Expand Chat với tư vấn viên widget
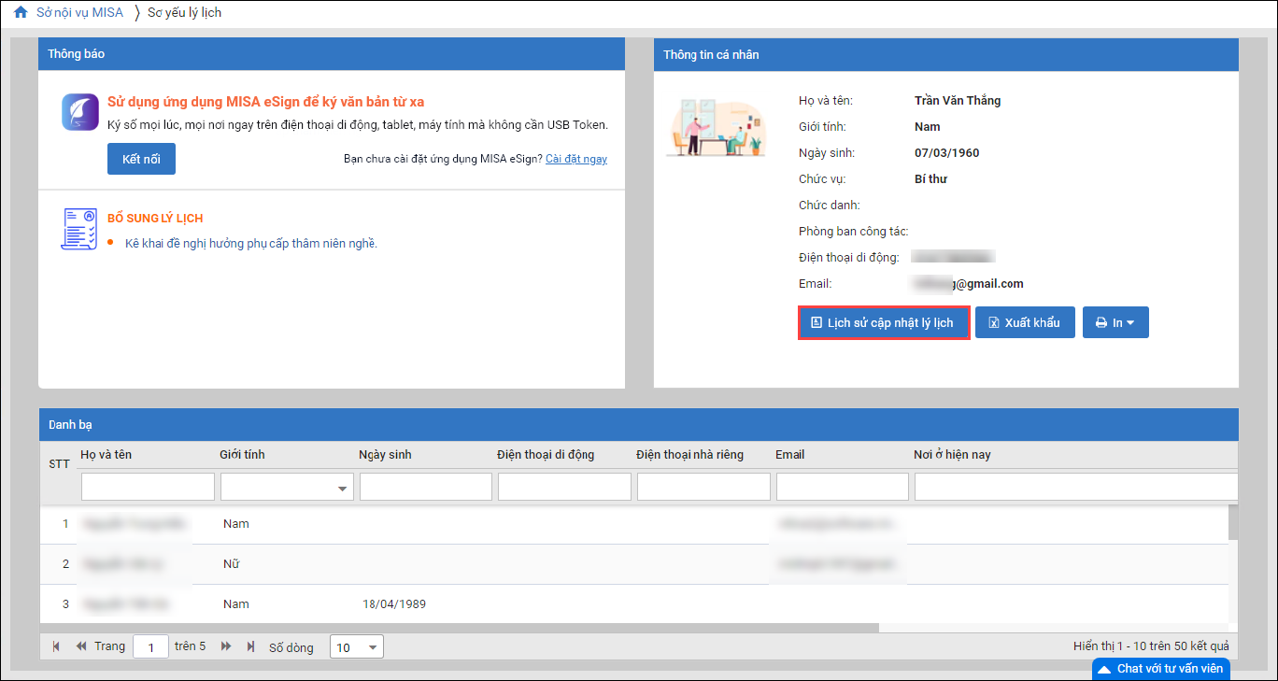Viewport: 1278px width, 681px height. 1160,669
